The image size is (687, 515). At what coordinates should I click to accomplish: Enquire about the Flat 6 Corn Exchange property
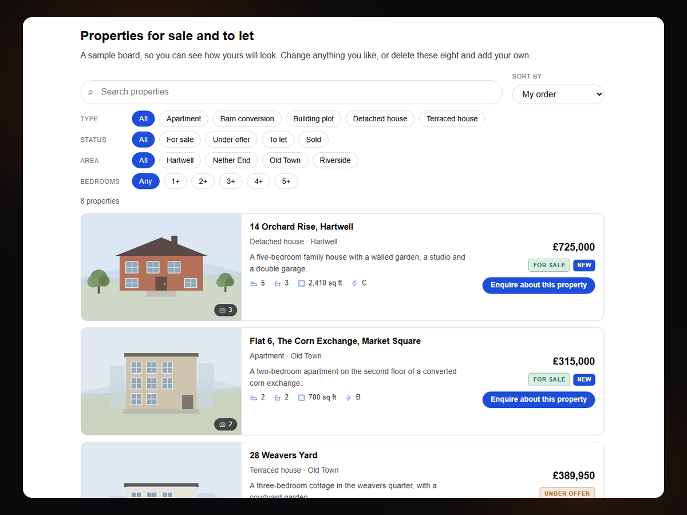[x=539, y=399]
